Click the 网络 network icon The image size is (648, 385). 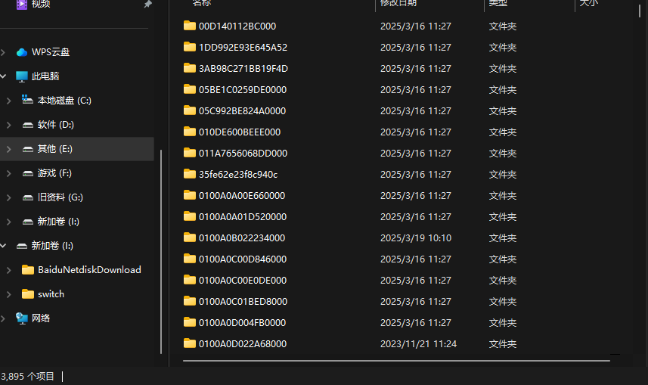pos(22,318)
